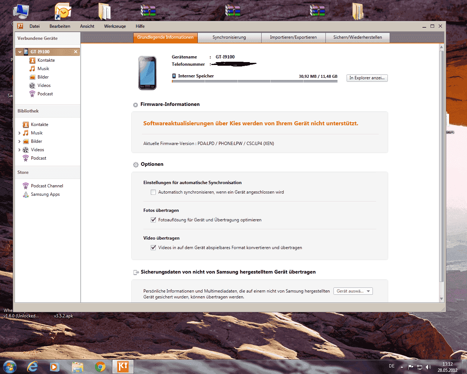The image size is (467, 374).
Task: Select Grundlegende Informationen tab
Action: [x=165, y=37]
